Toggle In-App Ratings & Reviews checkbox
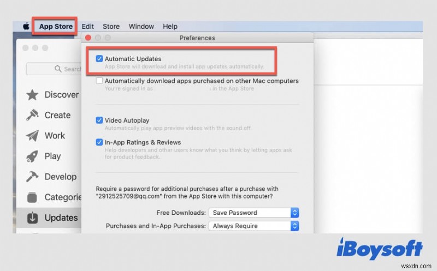The height and width of the screenshot is (271, 437). (x=99, y=142)
